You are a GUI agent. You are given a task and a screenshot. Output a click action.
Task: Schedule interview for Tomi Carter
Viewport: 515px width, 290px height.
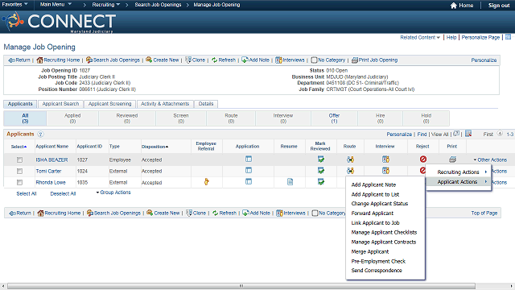[385, 171]
